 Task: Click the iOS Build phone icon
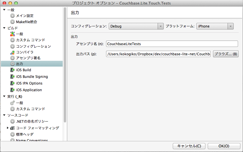click(x=13, y=70)
